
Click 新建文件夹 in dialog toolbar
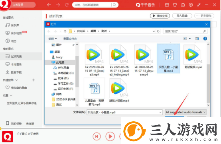pos(70,39)
